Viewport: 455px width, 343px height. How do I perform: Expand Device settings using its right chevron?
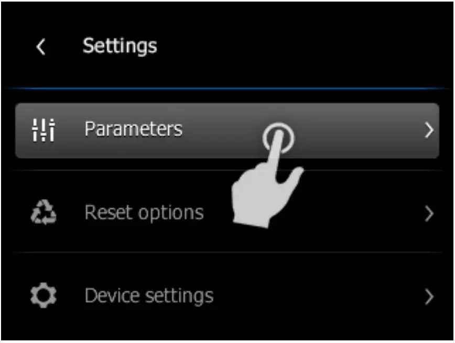click(429, 297)
